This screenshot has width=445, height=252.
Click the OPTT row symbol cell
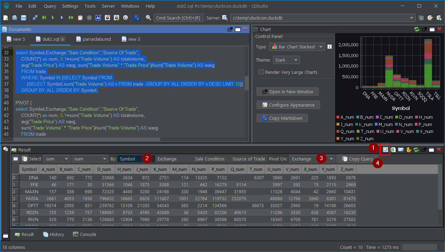29,205
